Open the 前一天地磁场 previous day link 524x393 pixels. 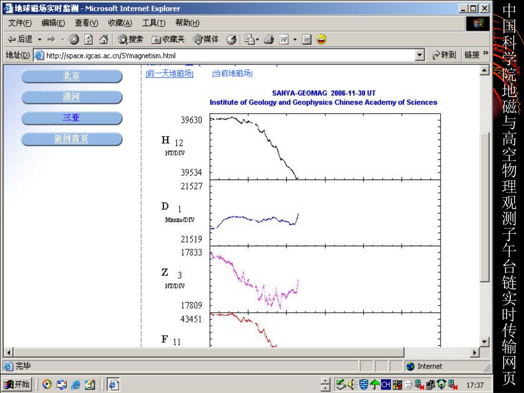(169, 74)
